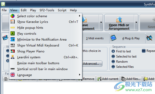Image resolution: width=155 pixels, height=94 pixels.
Task: Open the SF2-Tools menu
Action: (47, 10)
